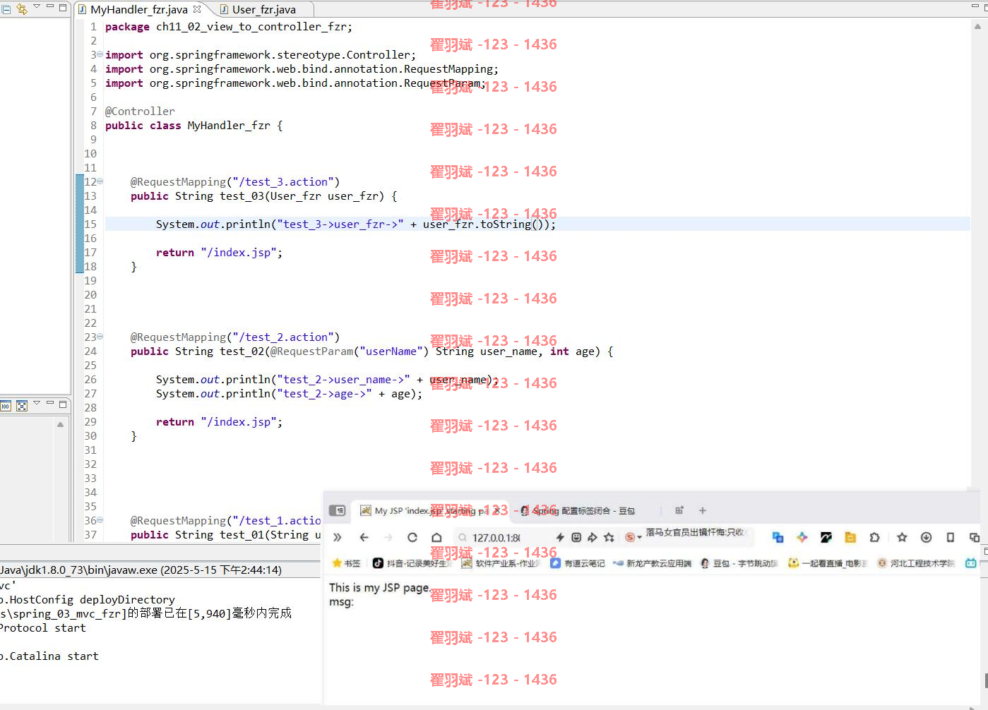
Task: Click the share arrow icon in address bar
Action: tap(593, 537)
